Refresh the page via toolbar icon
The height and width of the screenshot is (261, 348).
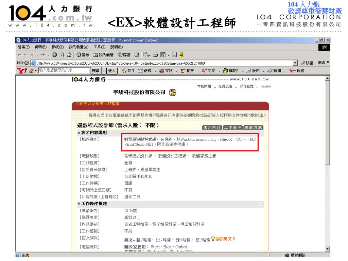click(x=62, y=55)
